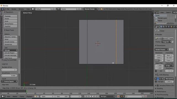Play the animation forward
The image size is (177, 99).
93,96
